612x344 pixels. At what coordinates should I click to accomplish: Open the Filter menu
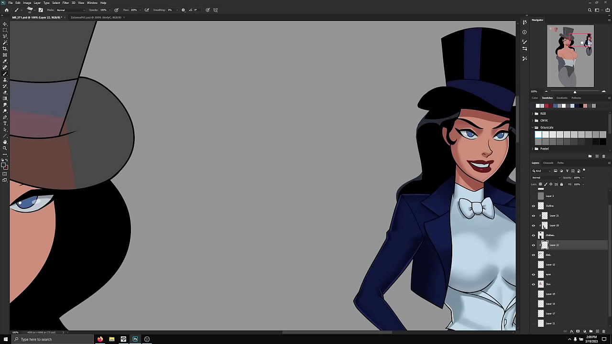pos(66,2)
